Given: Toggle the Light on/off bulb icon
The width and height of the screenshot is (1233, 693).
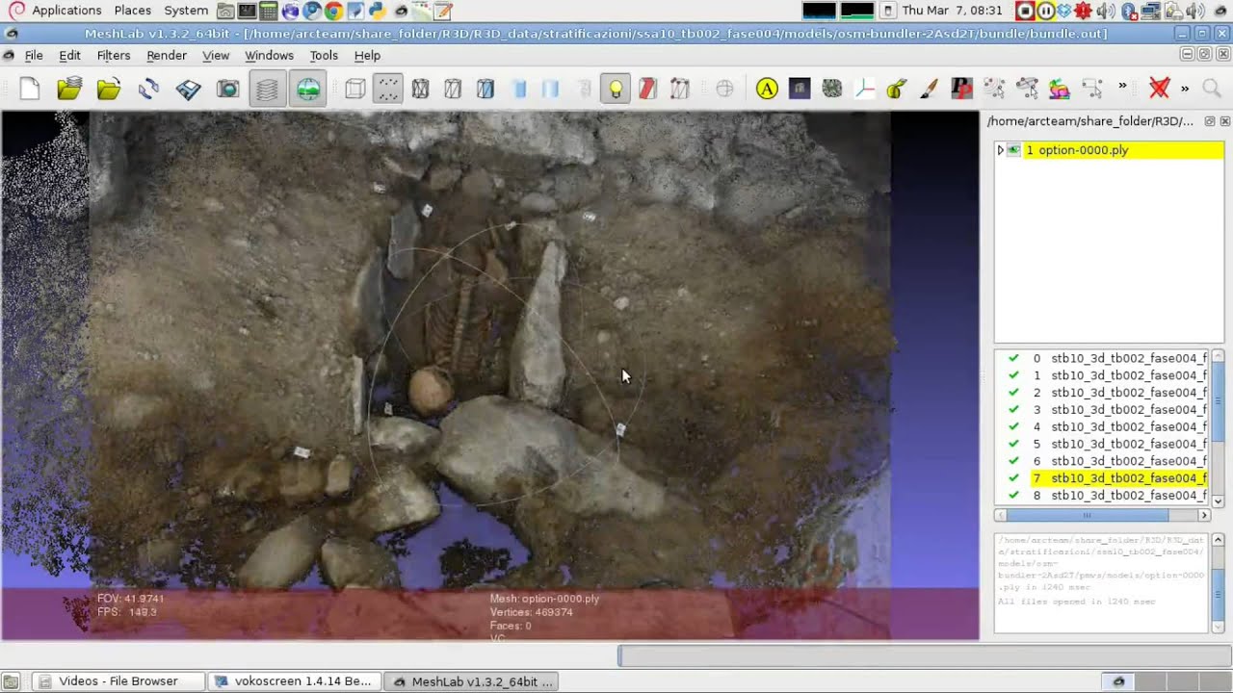Looking at the screenshot, I should [x=615, y=90].
